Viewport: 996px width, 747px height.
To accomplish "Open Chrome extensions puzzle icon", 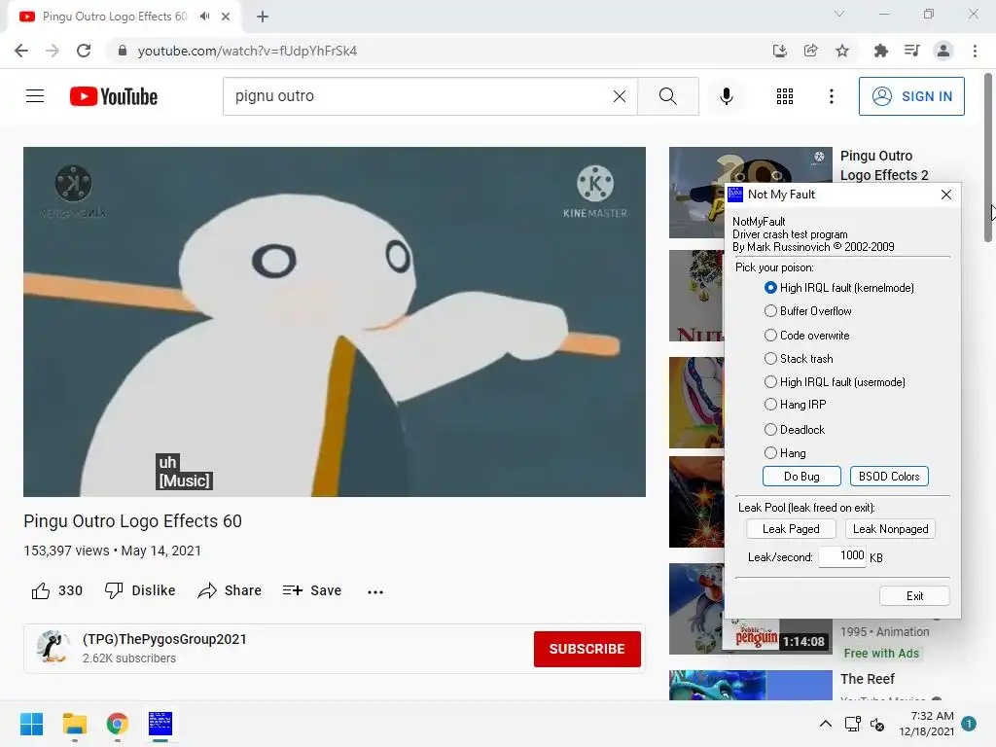I will (x=880, y=51).
